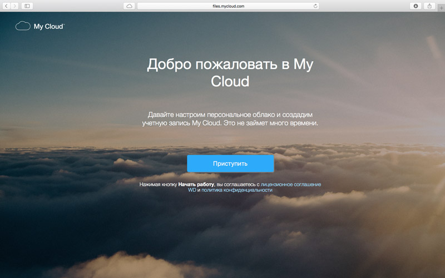Open политика конфиденциальности link
The height and width of the screenshot is (278, 445).
pos(237,190)
